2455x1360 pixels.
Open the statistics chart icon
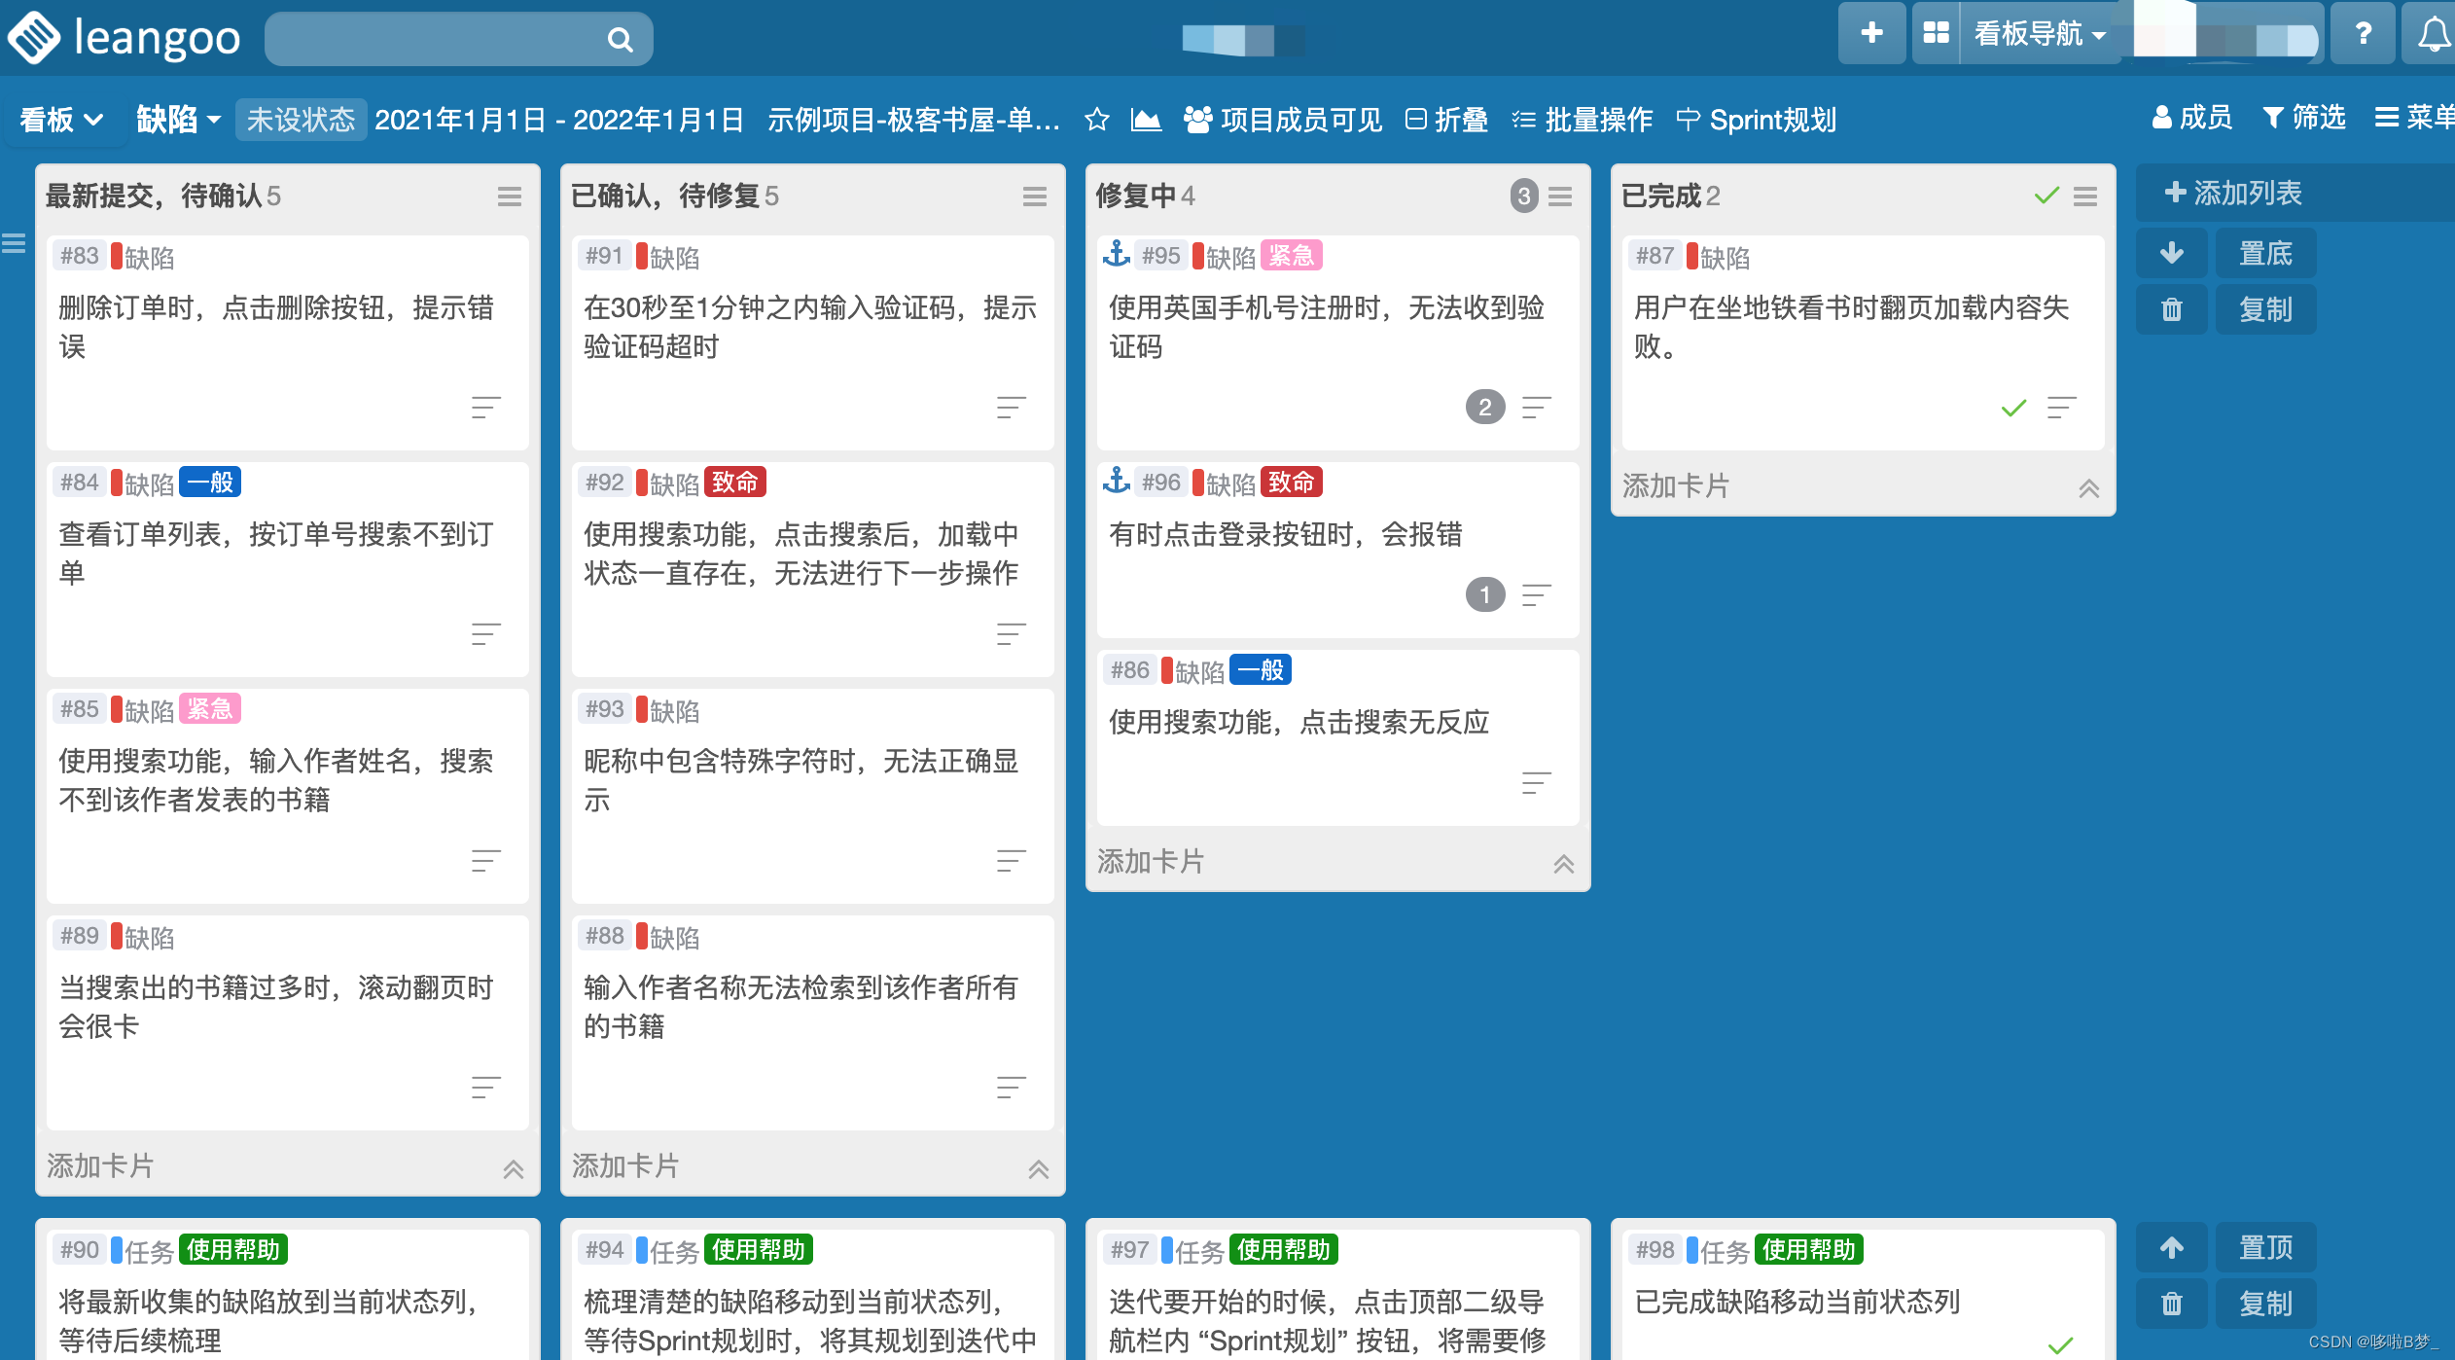coord(1146,120)
